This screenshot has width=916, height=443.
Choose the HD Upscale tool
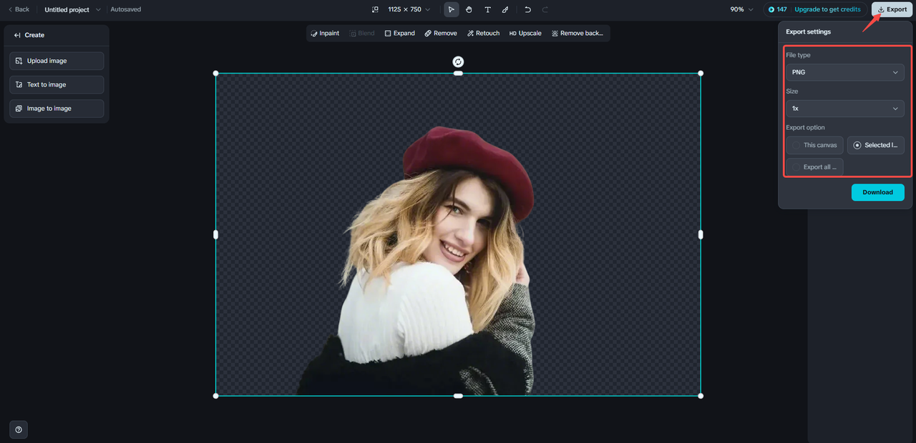[x=525, y=33]
